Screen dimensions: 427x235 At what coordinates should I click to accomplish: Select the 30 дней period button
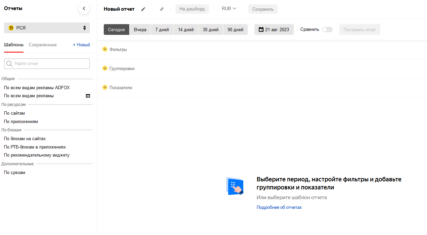(x=210, y=30)
